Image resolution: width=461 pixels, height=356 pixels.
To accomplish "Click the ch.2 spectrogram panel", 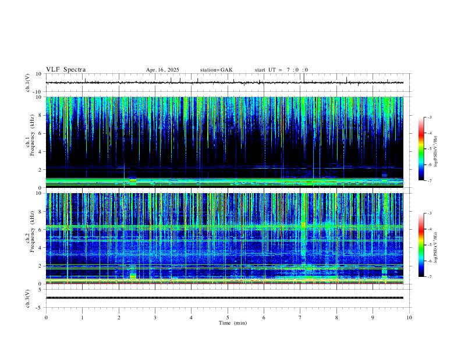I will coord(225,238).
